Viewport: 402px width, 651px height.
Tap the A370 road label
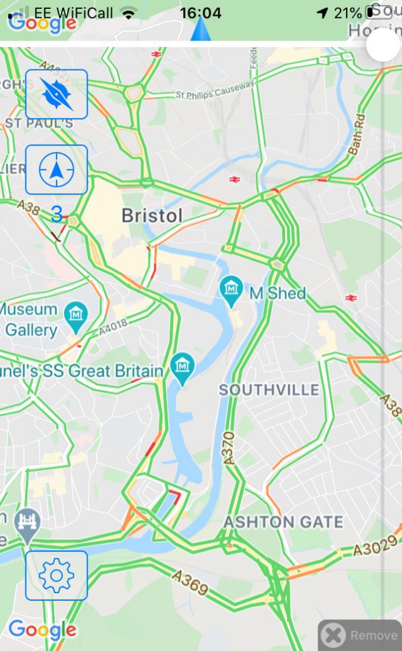tap(229, 448)
